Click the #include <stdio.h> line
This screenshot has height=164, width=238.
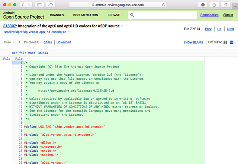(40, 151)
